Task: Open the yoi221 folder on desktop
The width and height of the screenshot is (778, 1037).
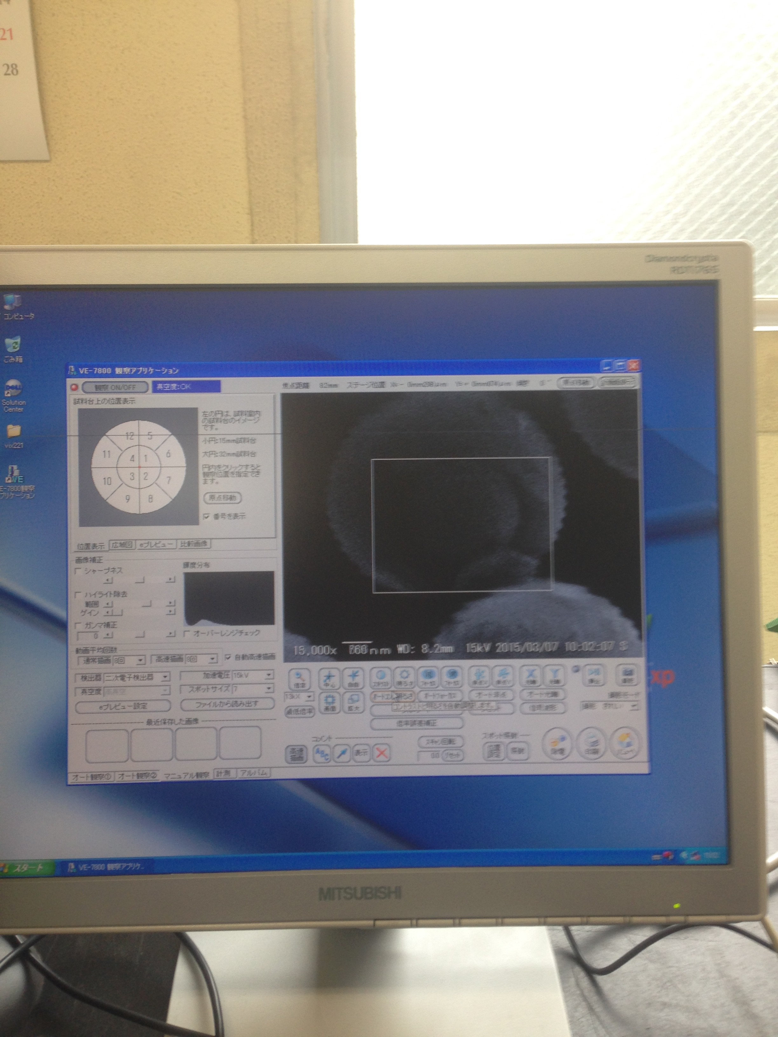Action: 14,437
